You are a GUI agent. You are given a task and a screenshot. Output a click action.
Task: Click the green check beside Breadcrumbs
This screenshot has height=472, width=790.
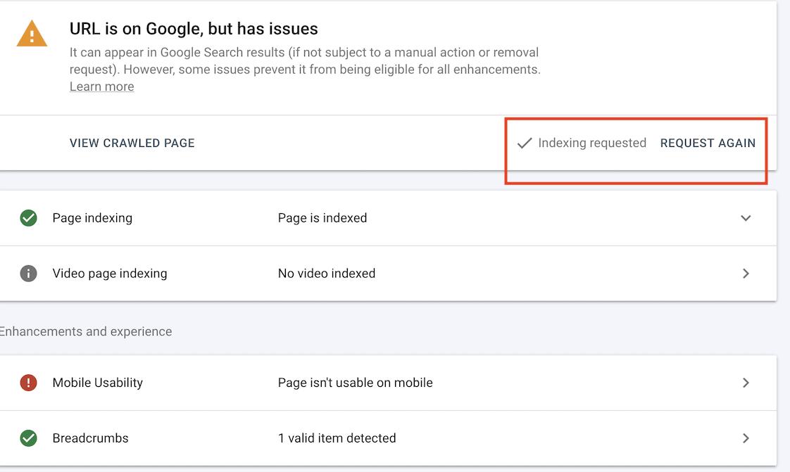(x=29, y=438)
